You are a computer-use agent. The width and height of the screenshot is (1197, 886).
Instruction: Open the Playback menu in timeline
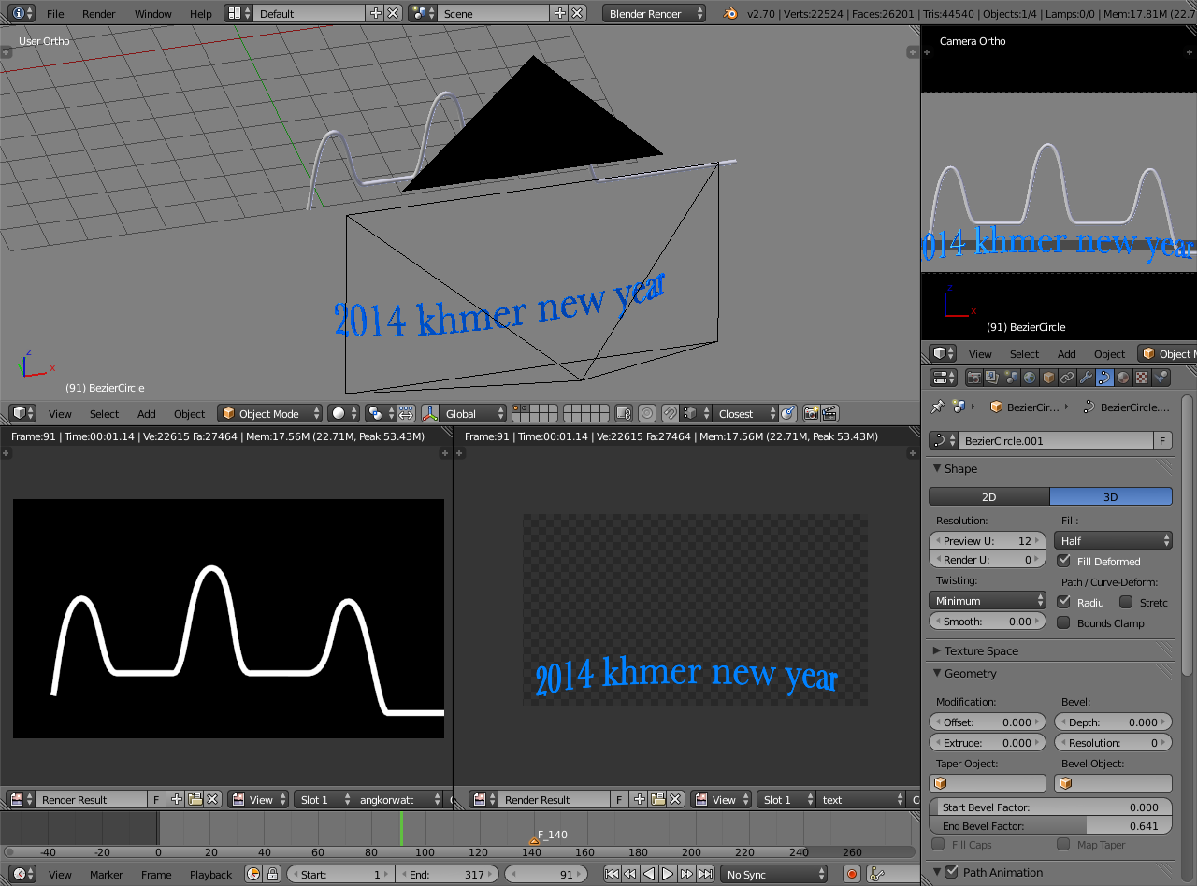pyautogui.click(x=210, y=875)
